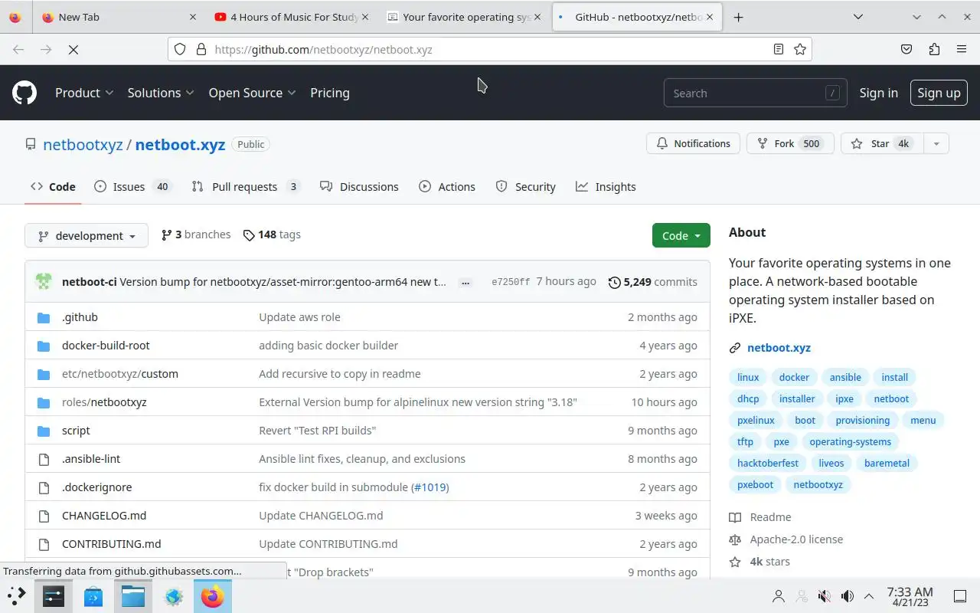This screenshot has width=980, height=613.
Task: Open the netbootxyz owner link
Action: tap(83, 144)
